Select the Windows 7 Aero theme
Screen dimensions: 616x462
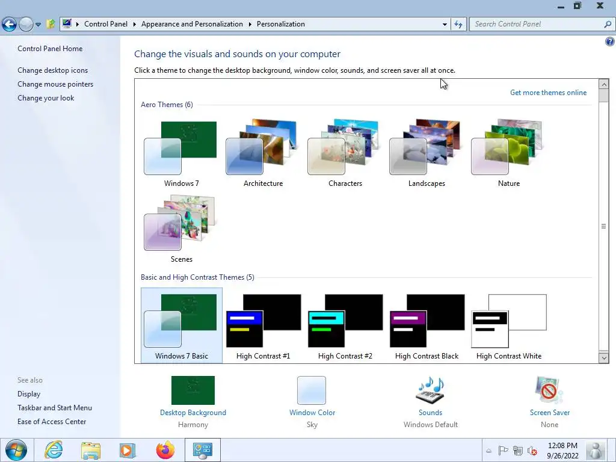click(x=181, y=153)
